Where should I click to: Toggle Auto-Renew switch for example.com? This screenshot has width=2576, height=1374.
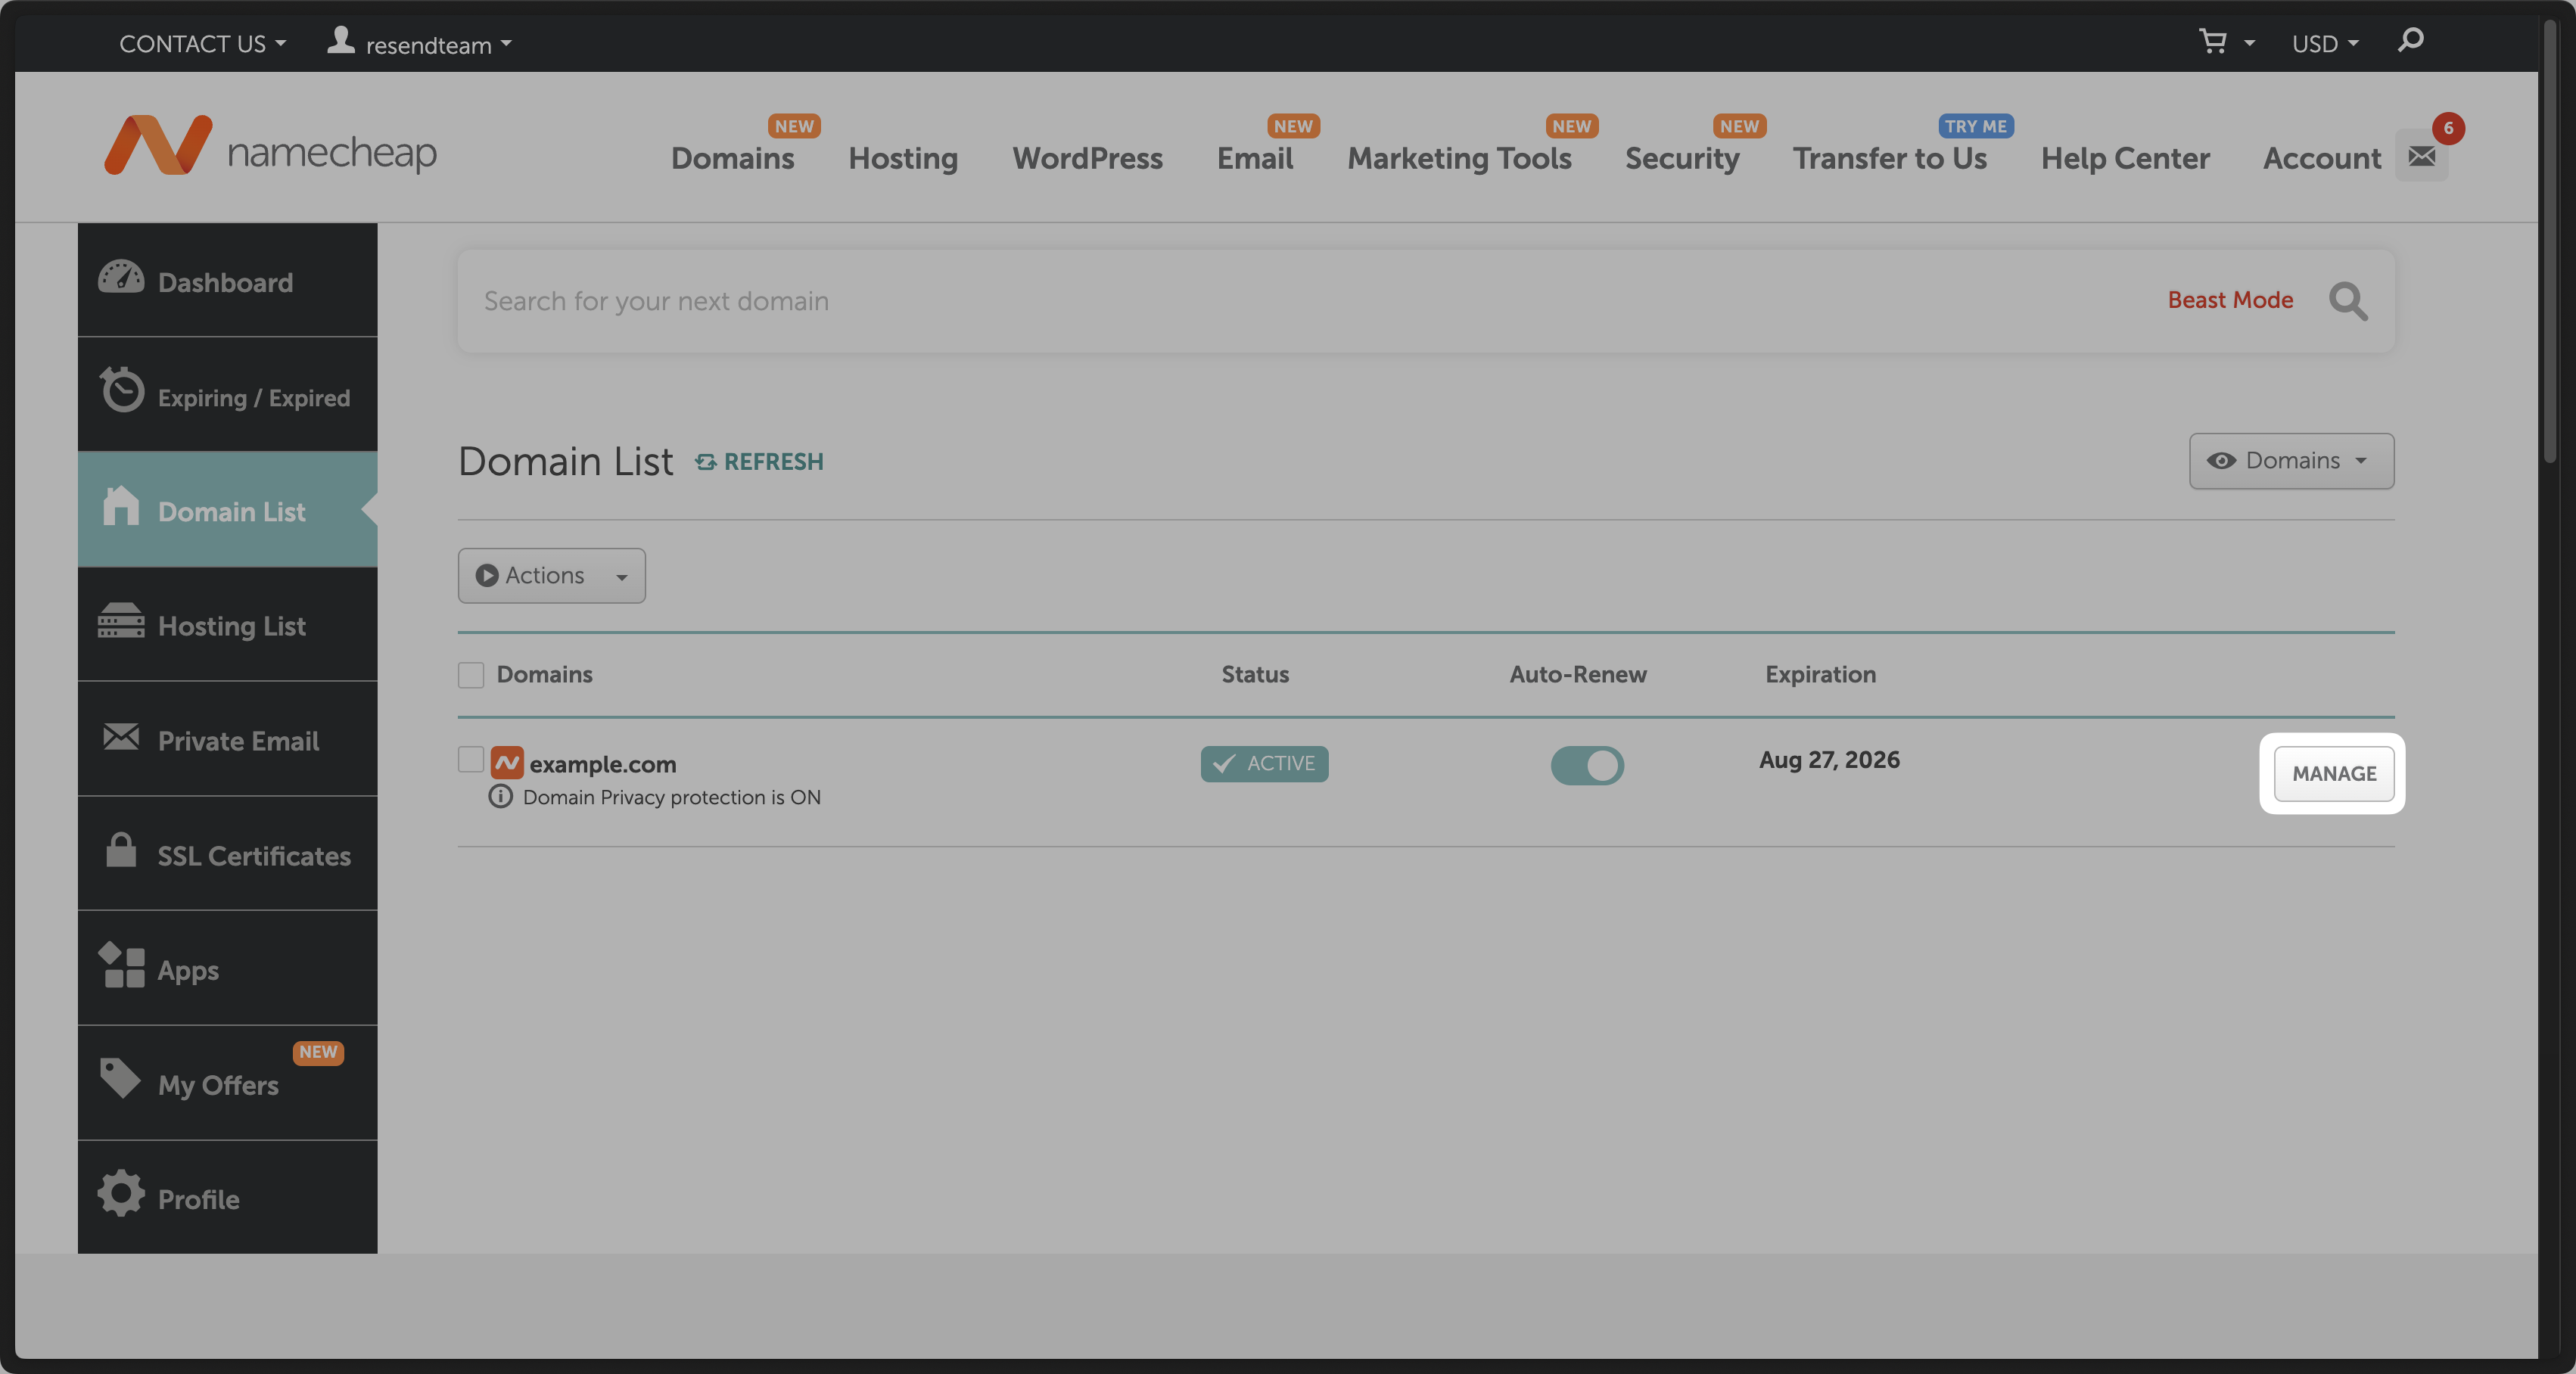tap(1587, 765)
